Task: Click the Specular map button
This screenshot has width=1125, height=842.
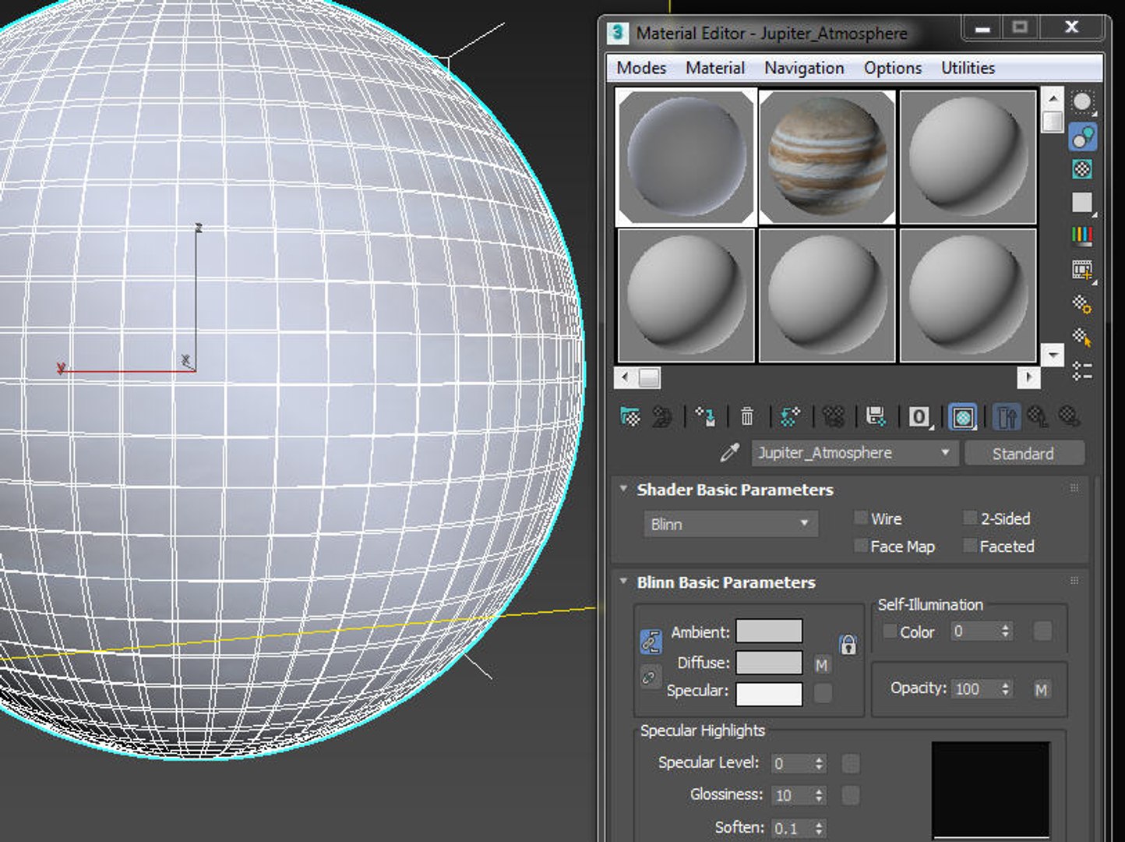Action: tap(823, 692)
